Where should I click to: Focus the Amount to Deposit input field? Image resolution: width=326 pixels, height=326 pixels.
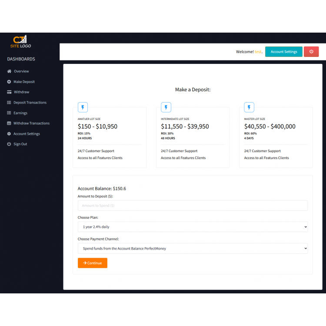(x=193, y=206)
